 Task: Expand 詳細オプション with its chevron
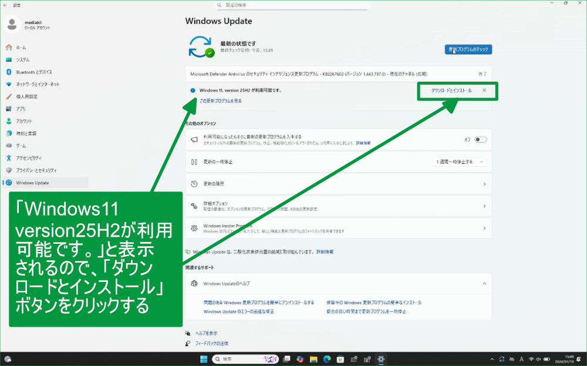pyautogui.click(x=484, y=206)
